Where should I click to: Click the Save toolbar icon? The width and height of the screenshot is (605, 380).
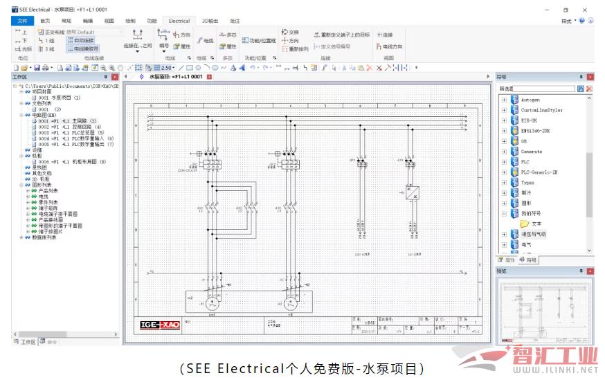37,68
